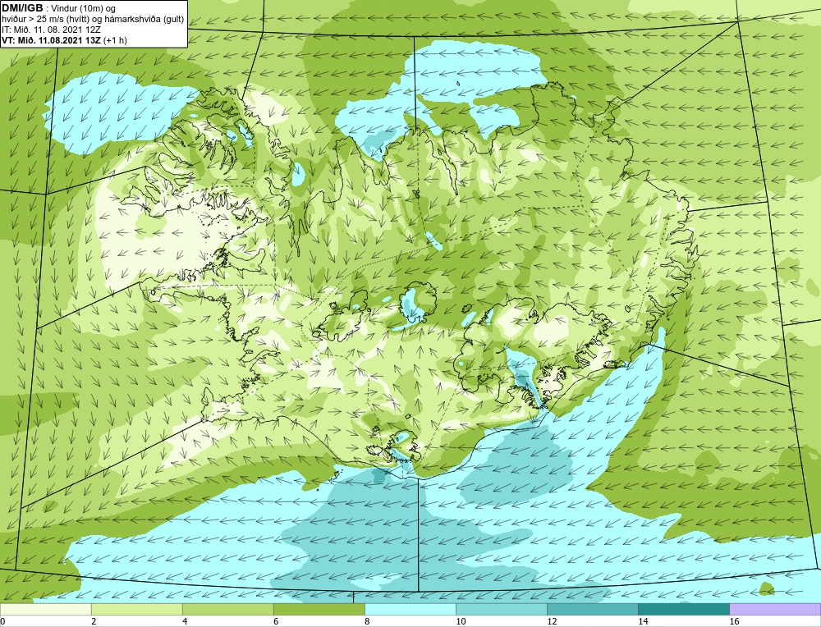Select the 10–12 m/s turquoise swatch
The height and width of the screenshot is (627, 821).
point(501,609)
